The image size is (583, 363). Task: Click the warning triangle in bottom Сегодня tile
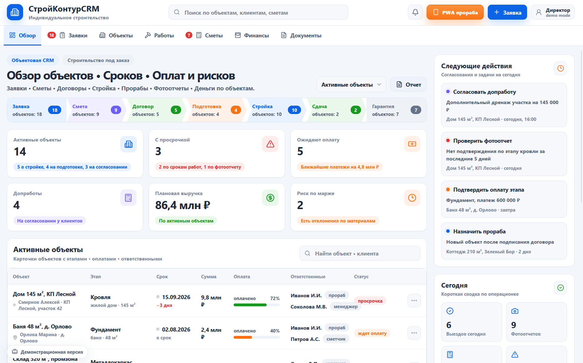515,355
